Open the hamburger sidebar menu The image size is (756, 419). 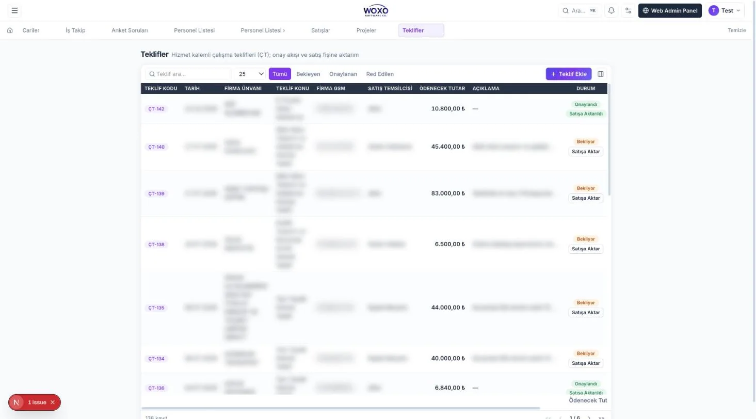click(x=14, y=10)
